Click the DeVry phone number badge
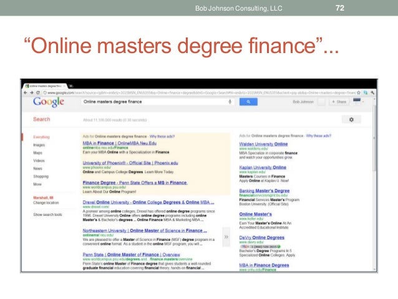 point(260,247)
